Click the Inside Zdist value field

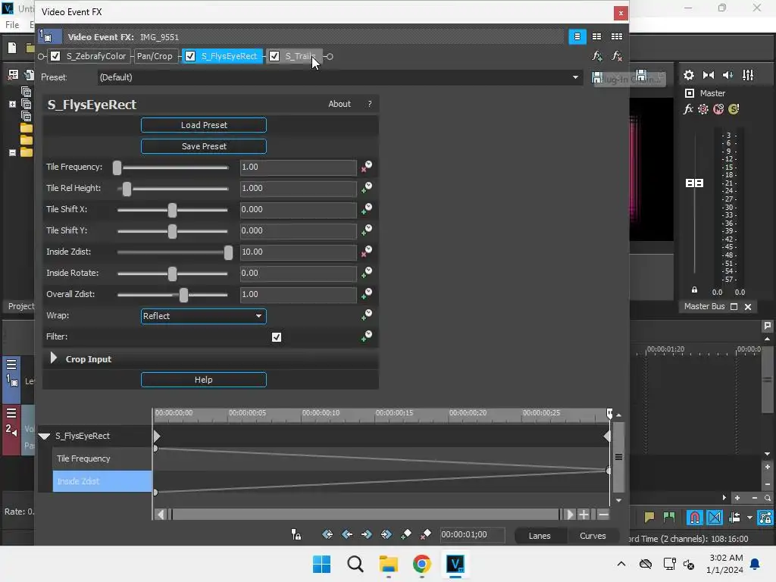[298, 252]
